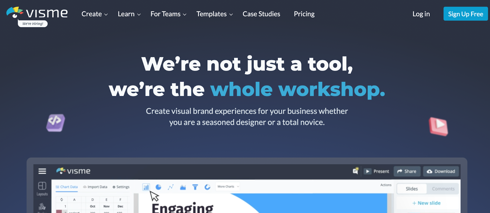Select the Dec cell in the data table
Viewport: 490px width, 213px height.
(120, 206)
